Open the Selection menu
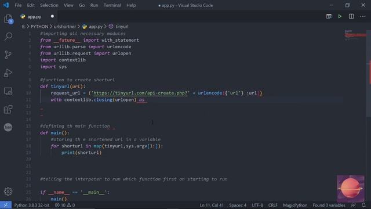Image resolution: width=371 pixels, height=209 pixels. [x=49, y=5]
